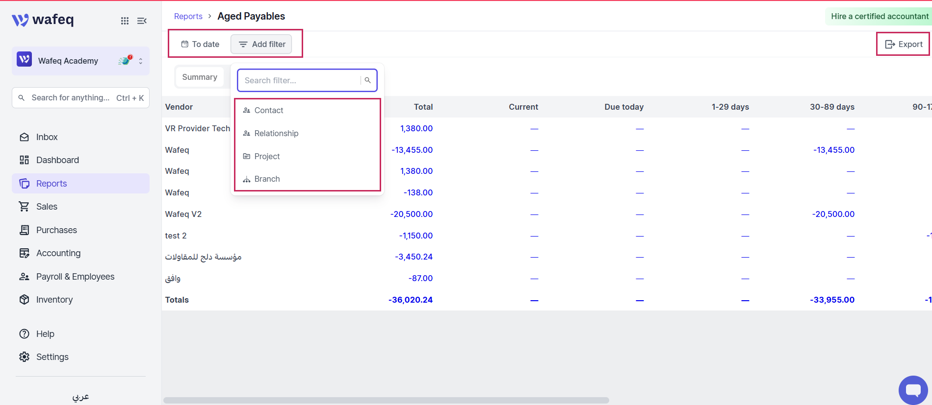Click the Due today column header
Viewport: 932px width, 405px height.
624,107
